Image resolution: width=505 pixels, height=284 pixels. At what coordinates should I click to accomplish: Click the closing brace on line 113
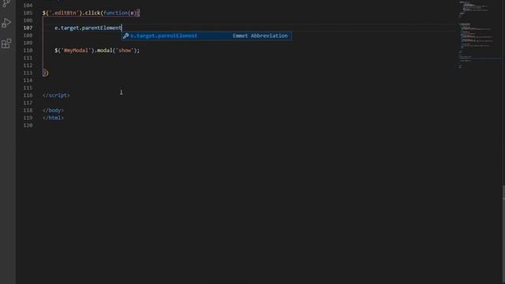(x=44, y=73)
